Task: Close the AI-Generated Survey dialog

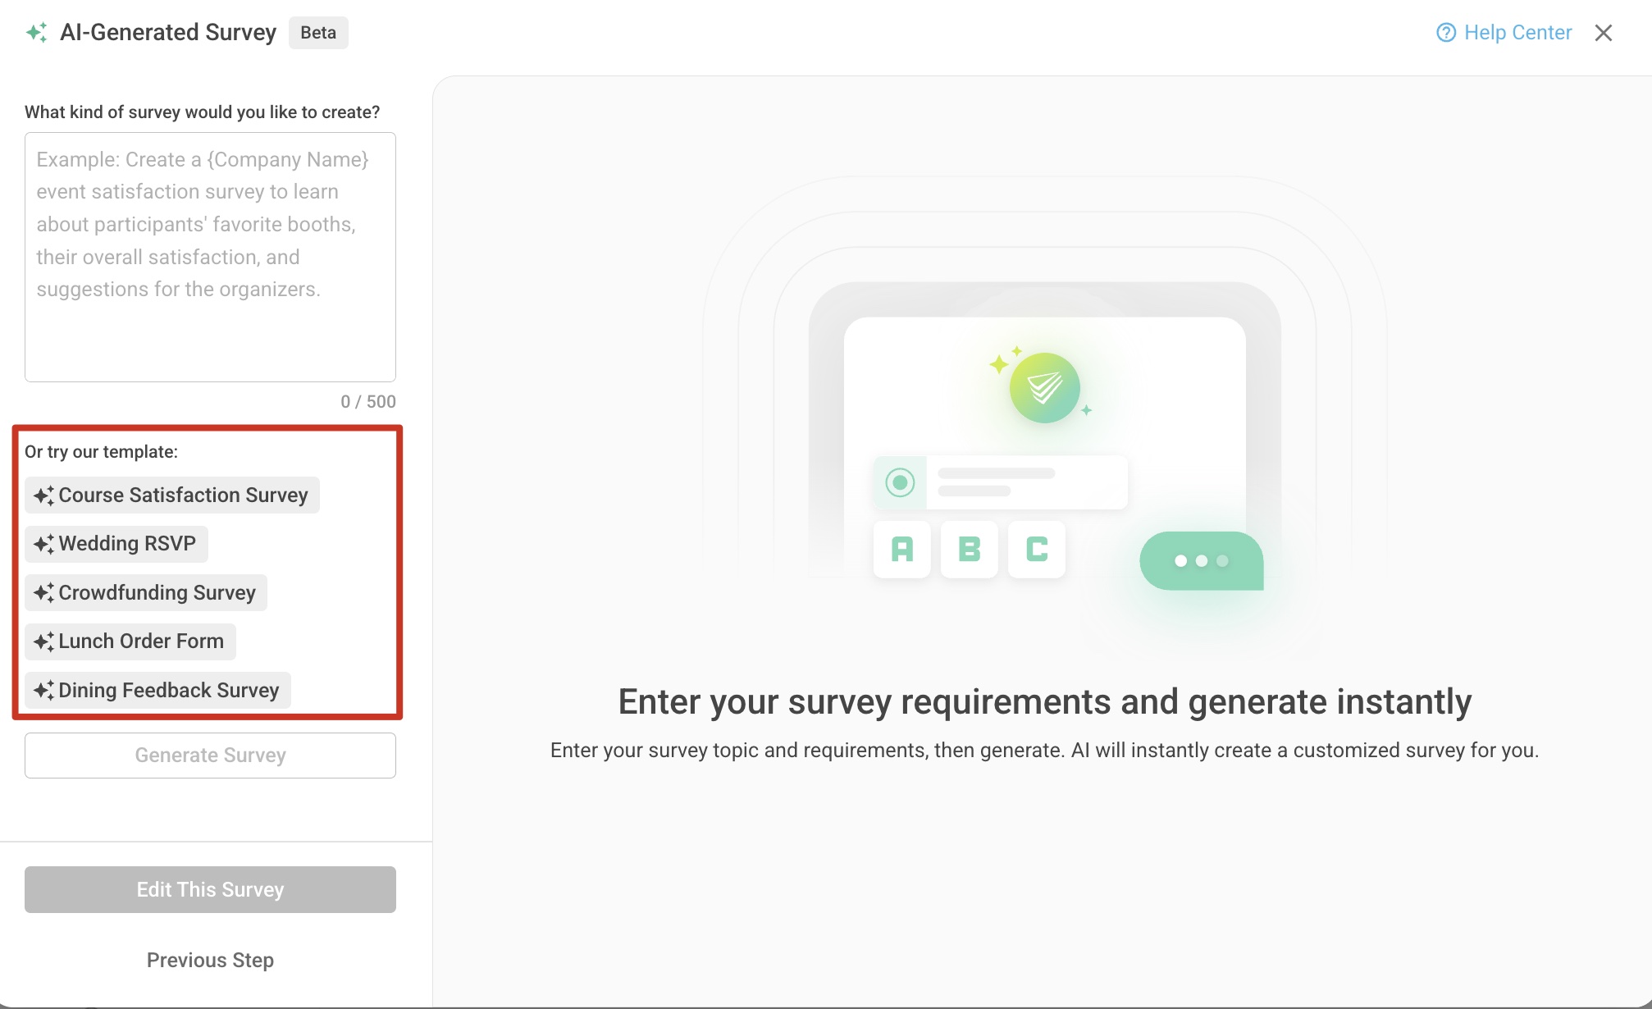Action: [1603, 33]
